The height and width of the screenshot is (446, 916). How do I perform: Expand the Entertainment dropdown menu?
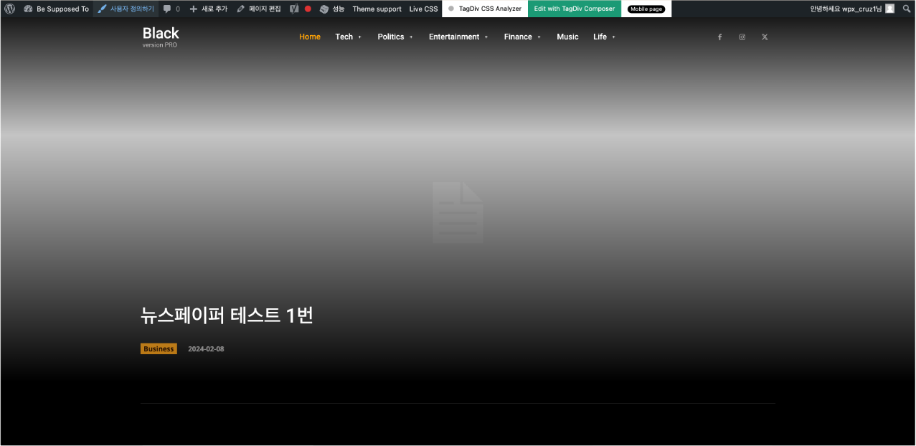pos(458,37)
